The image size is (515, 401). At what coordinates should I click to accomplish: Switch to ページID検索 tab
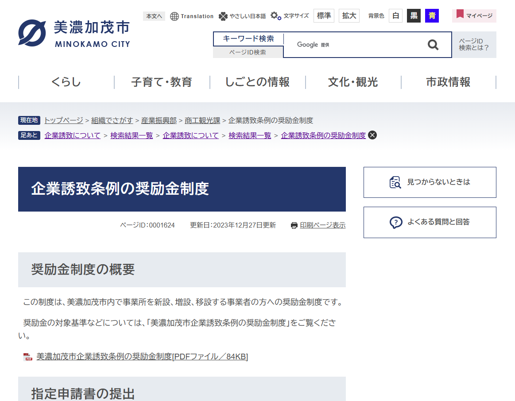click(x=248, y=52)
